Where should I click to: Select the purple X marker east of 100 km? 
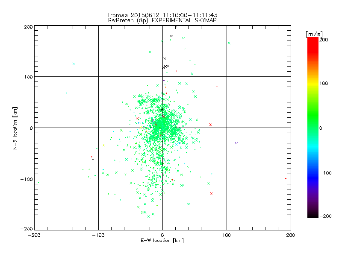tap(236, 143)
